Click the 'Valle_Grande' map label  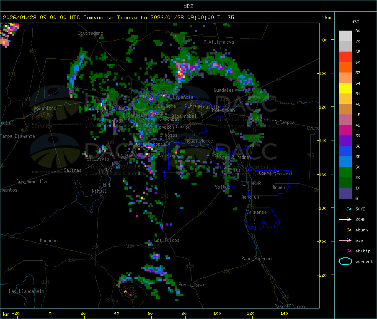125,154
